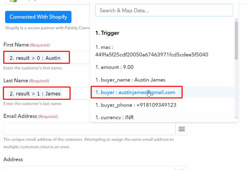Click the dropdown scrollbar down arrow
This screenshot has width=248, height=170.
point(236,117)
